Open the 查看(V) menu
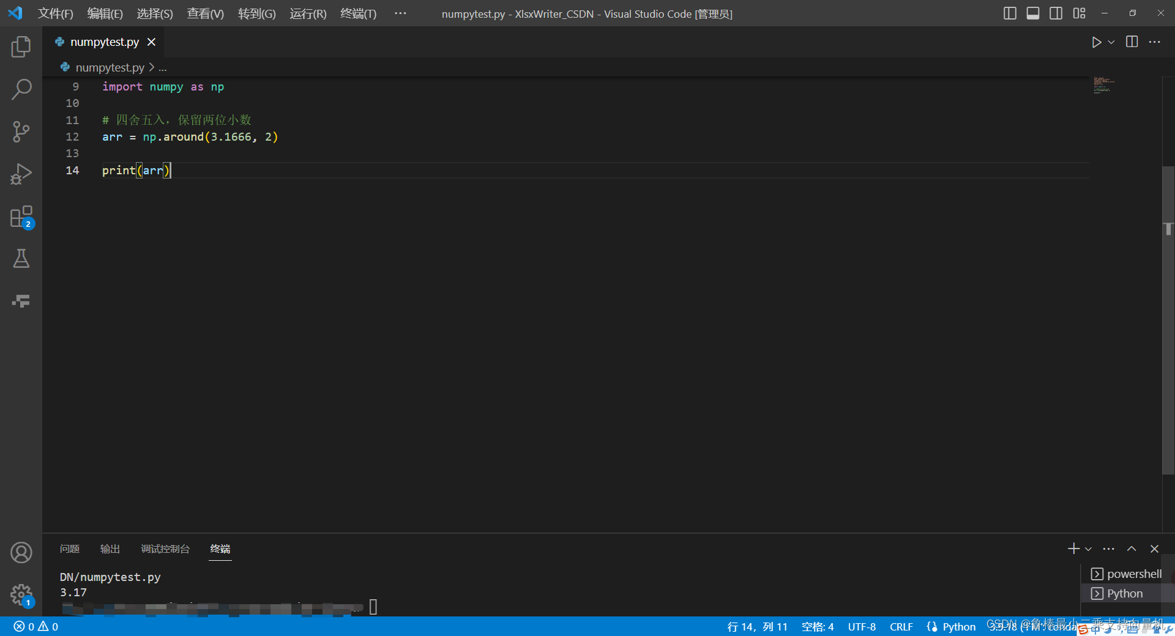The height and width of the screenshot is (636, 1175). click(x=206, y=13)
